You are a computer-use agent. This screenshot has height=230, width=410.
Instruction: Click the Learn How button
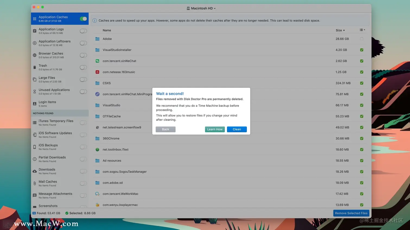[x=215, y=129]
